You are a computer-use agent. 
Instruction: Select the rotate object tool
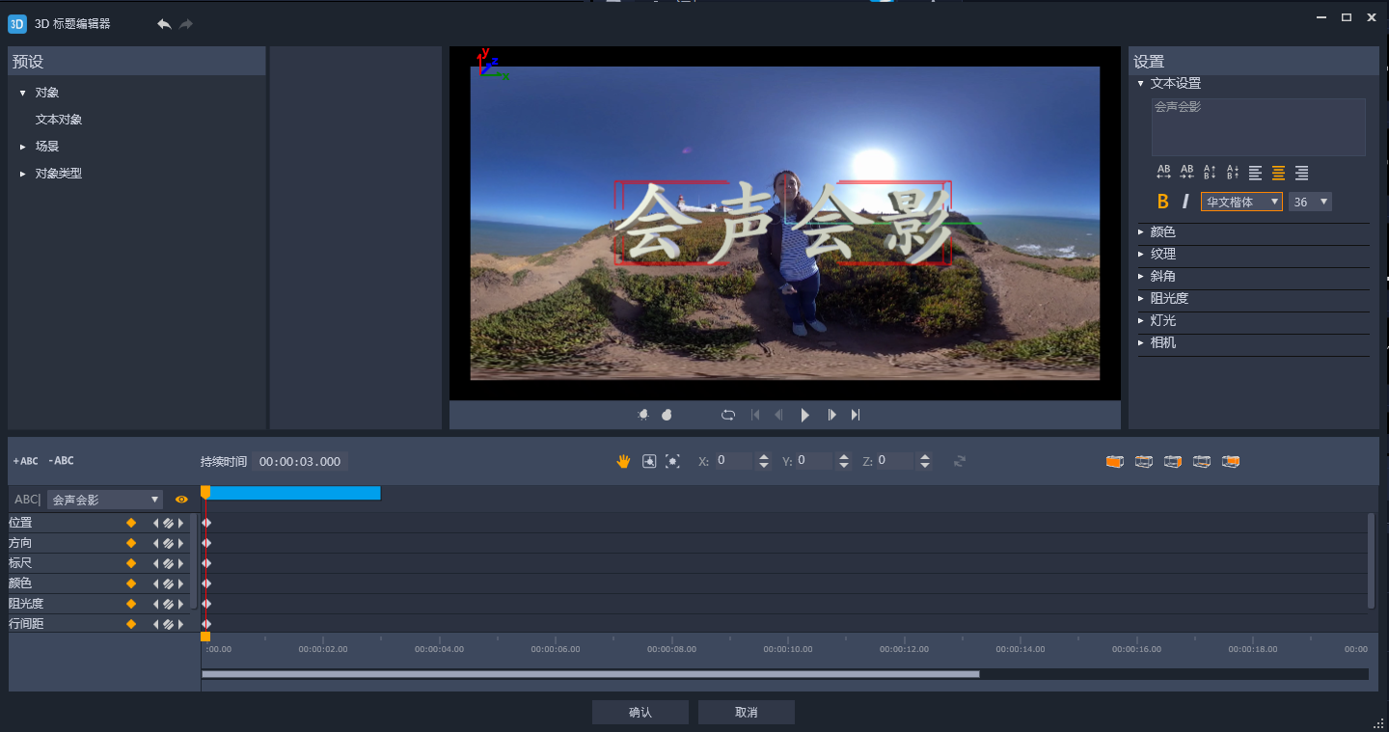[x=649, y=461]
